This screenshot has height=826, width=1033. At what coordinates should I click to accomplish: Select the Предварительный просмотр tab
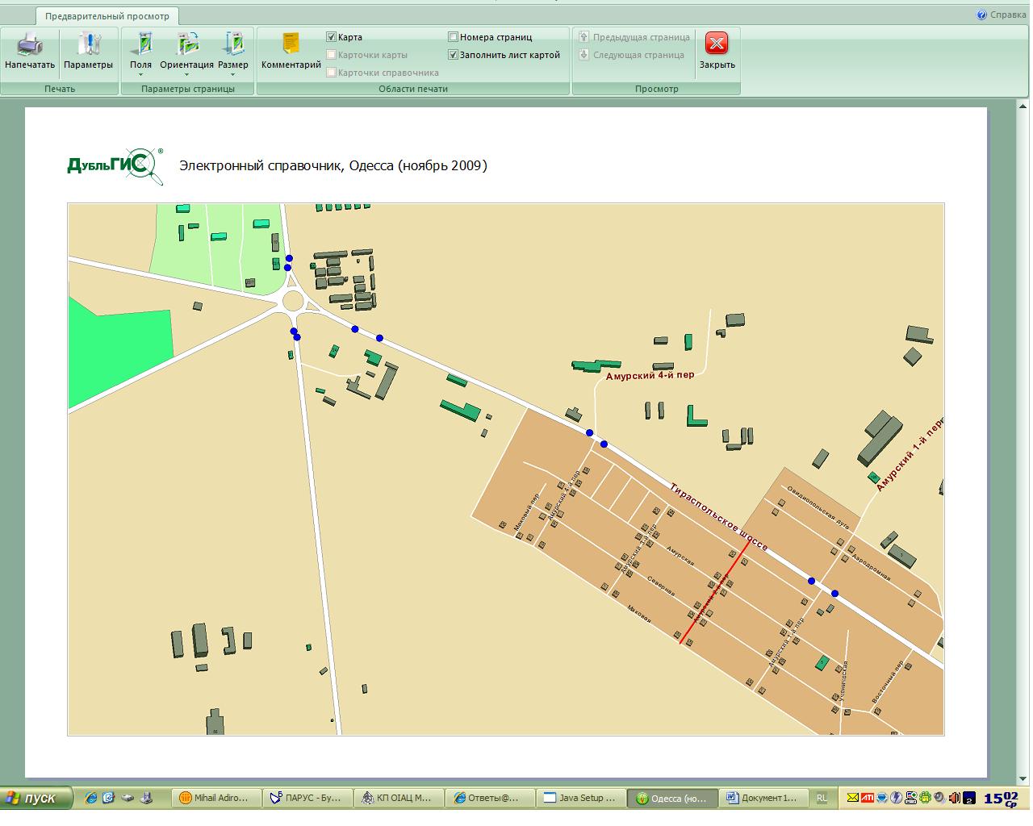(x=107, y=16)
